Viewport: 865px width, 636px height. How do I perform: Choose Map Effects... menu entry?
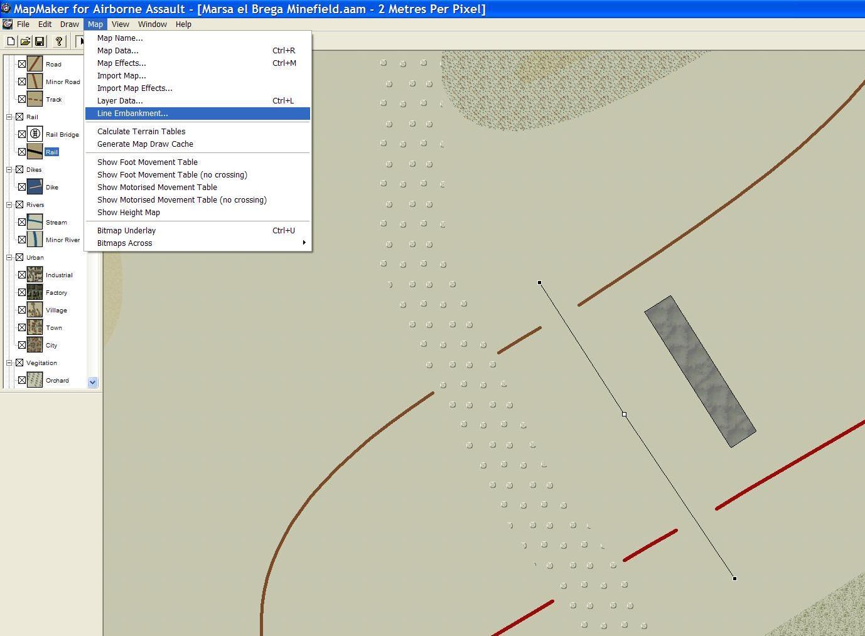coord(198,63)
